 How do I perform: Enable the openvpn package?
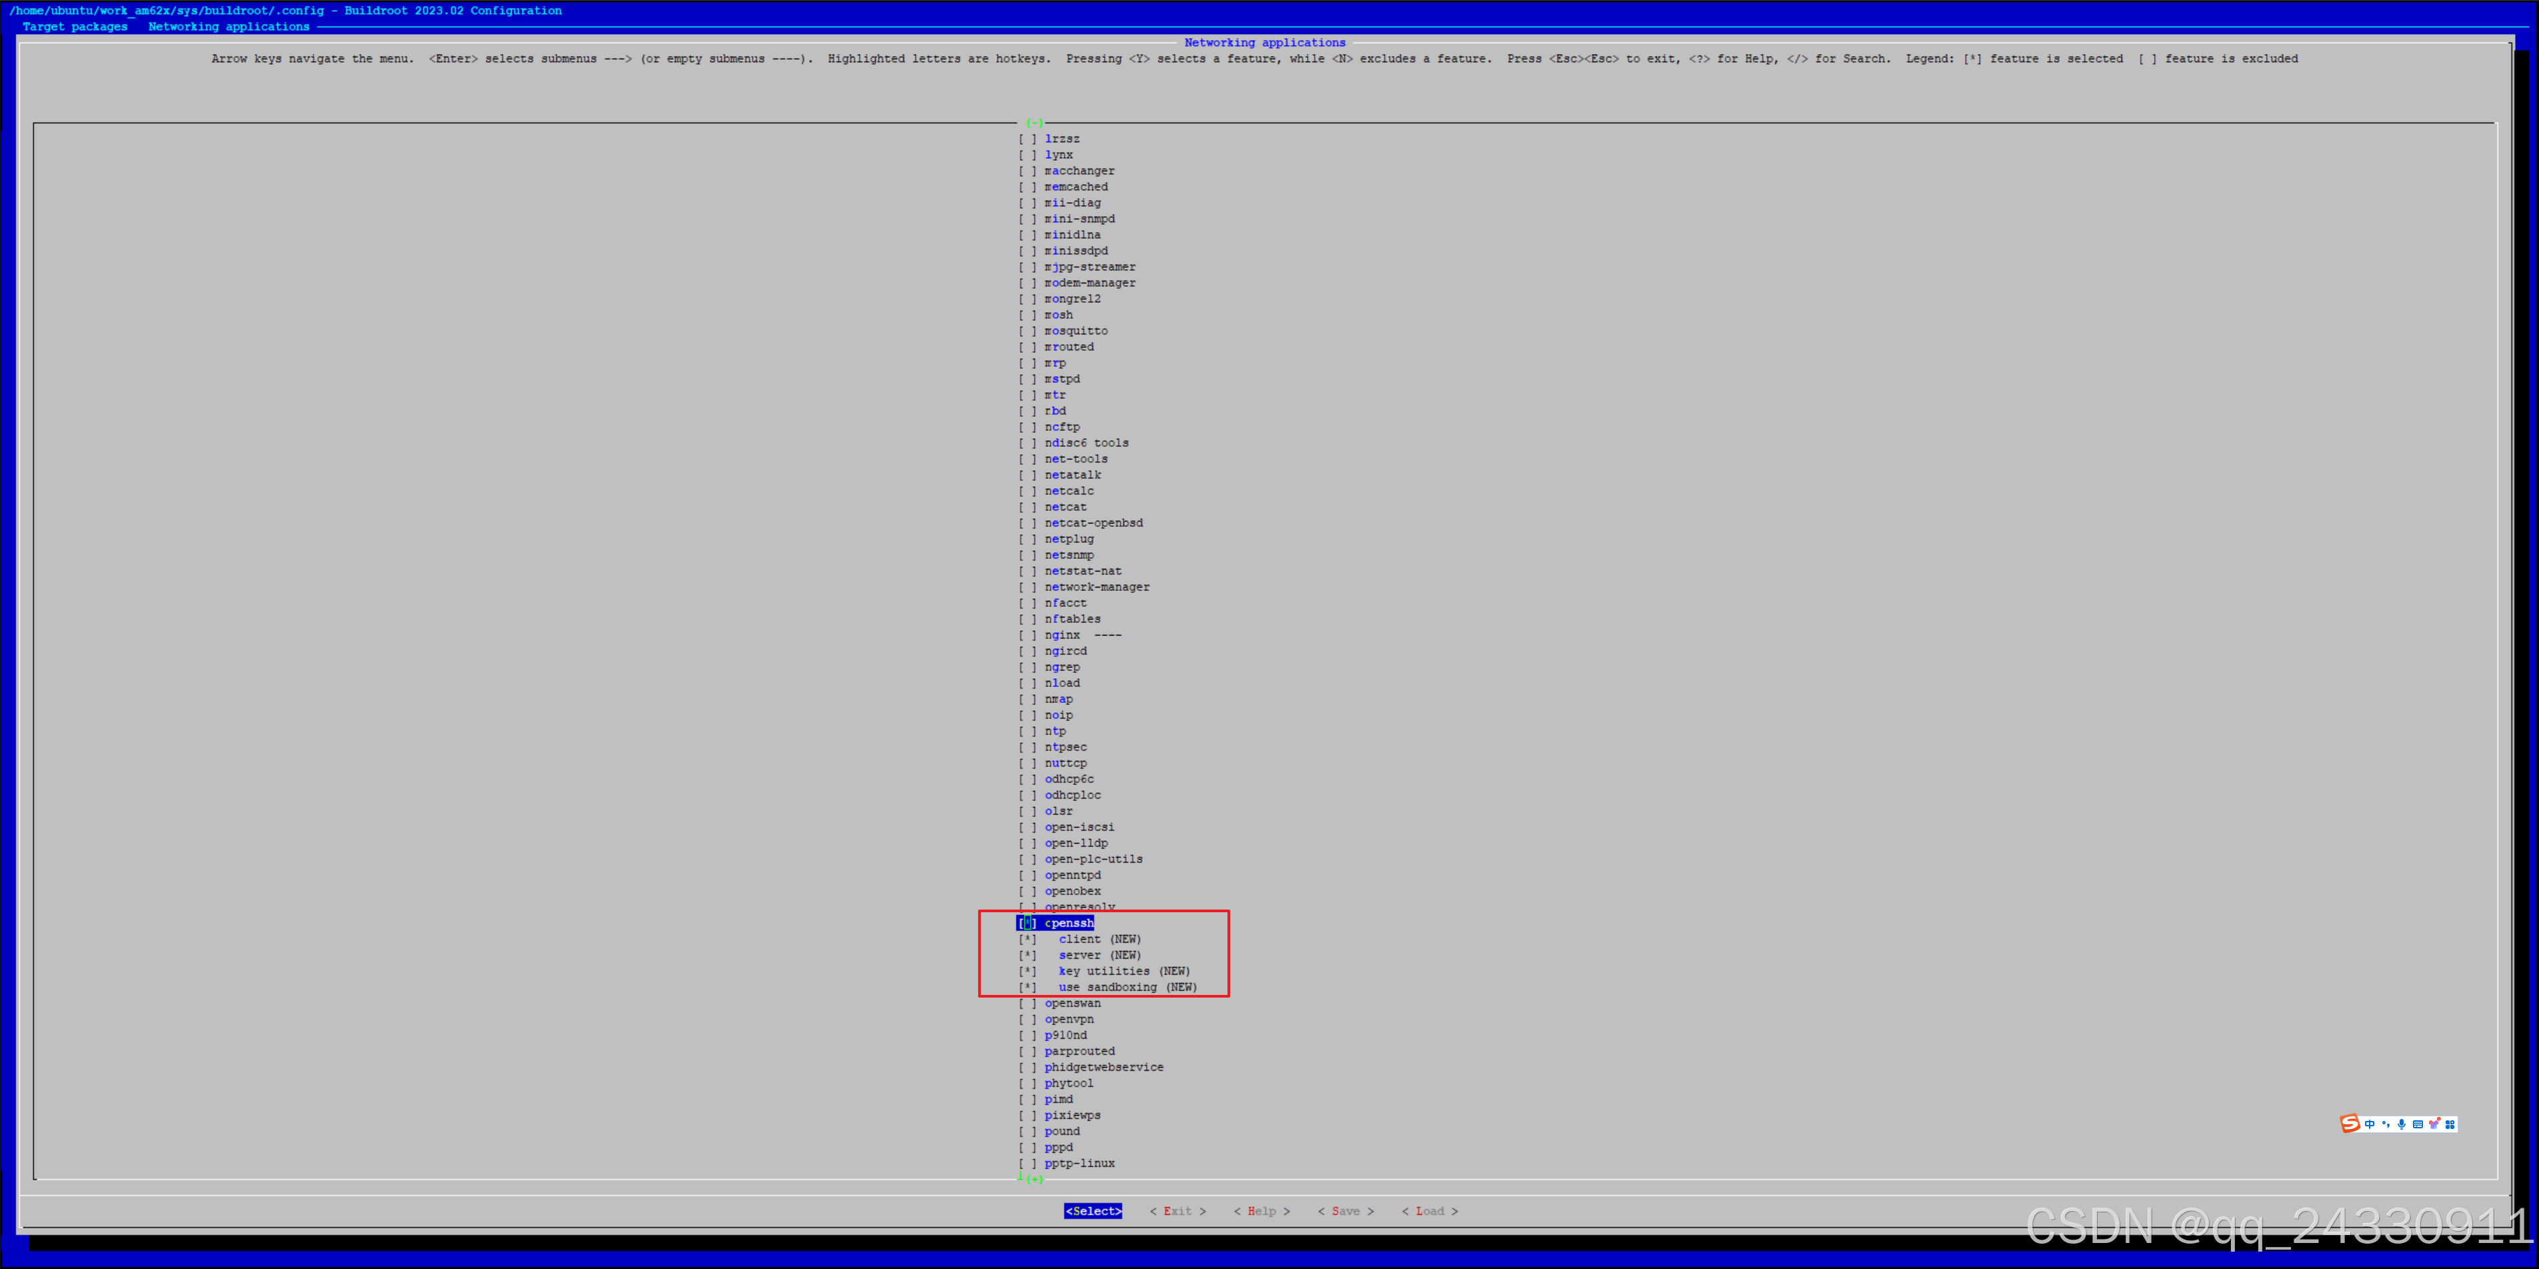click(1027, 1020)
